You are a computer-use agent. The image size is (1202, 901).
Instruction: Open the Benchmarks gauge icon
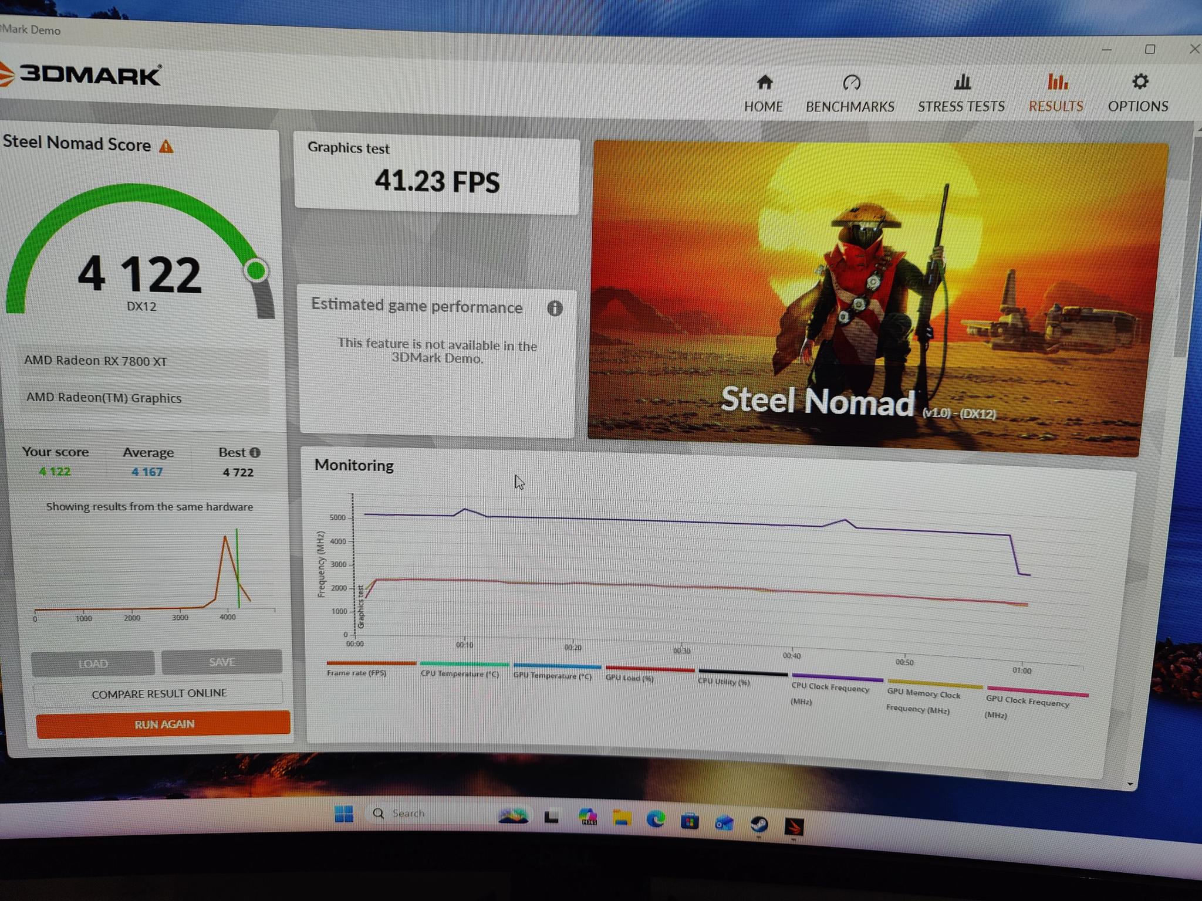(851, 83)
